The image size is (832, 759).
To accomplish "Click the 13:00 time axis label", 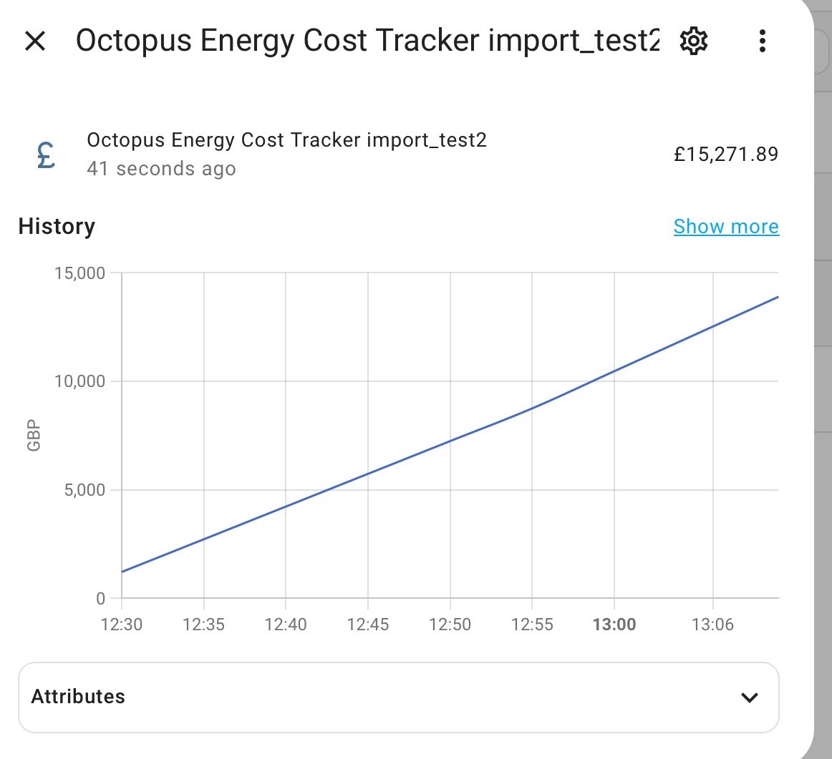I will 614,625.
